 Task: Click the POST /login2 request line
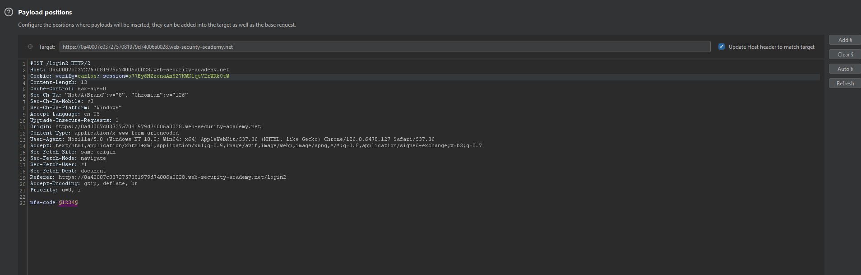60,64
